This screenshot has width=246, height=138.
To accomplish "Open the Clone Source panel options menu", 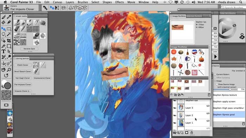I will tap(244, 65).
